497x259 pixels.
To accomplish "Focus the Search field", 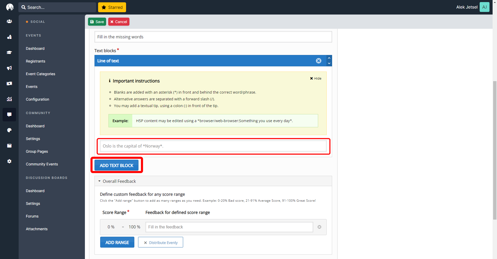I will [x=57, y=7].
